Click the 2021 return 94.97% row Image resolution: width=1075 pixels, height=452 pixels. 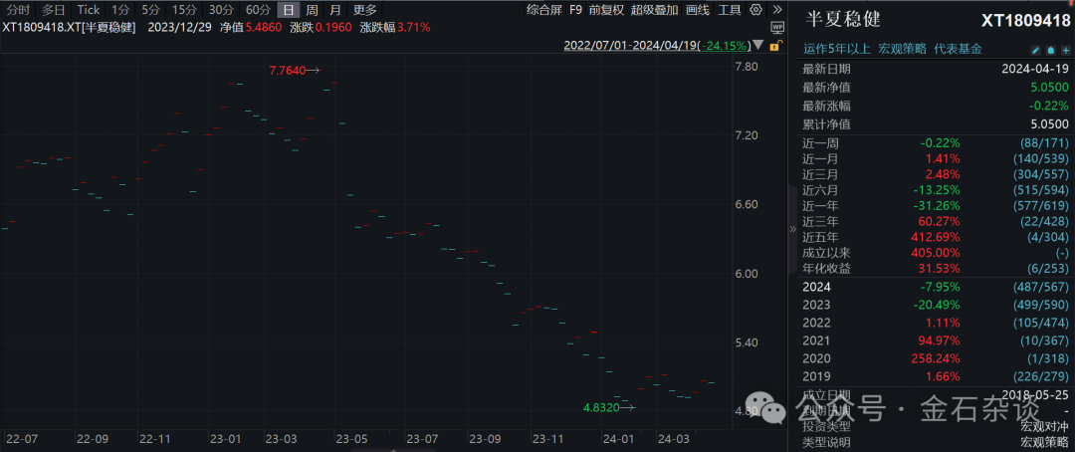[935, 340]
